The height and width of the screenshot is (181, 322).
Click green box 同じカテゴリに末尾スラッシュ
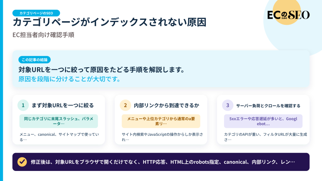click(59, 121)
